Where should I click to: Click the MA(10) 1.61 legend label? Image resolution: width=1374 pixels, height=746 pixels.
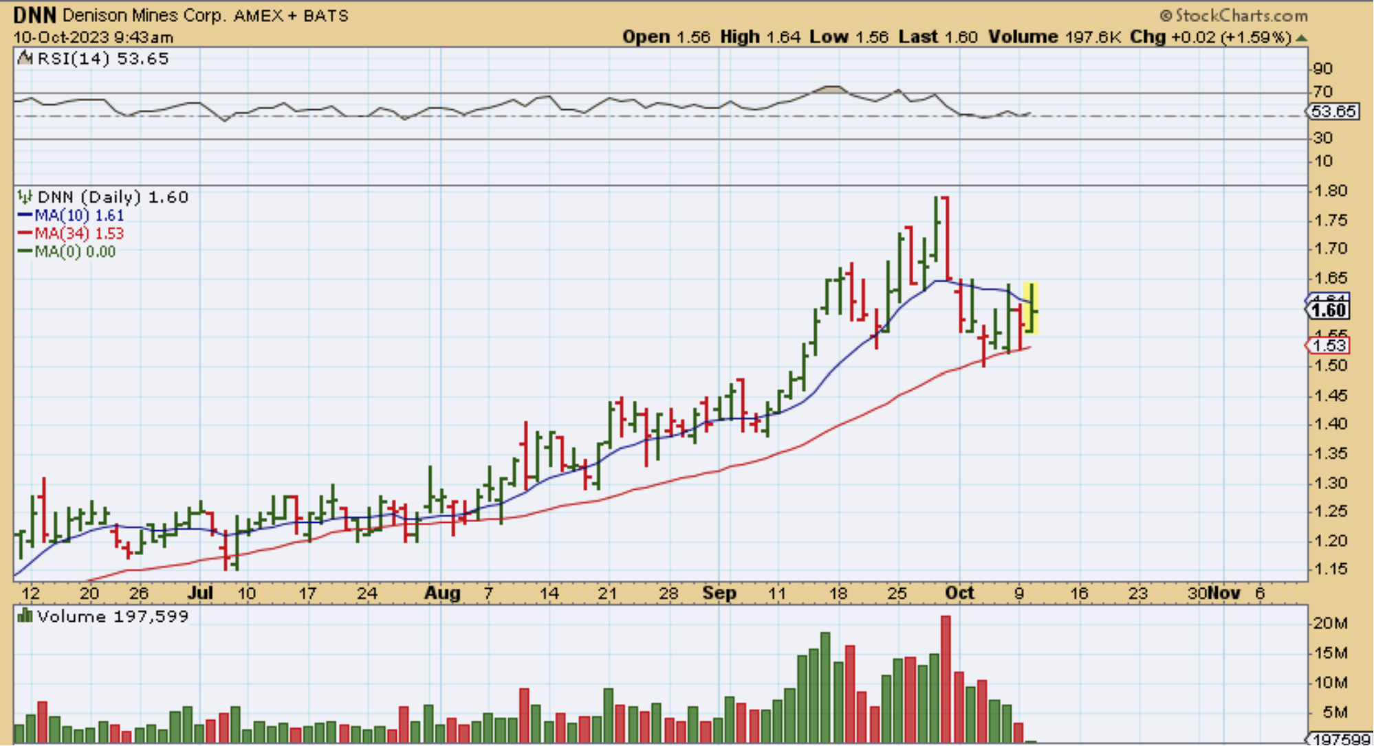click(x=79, y=216)
